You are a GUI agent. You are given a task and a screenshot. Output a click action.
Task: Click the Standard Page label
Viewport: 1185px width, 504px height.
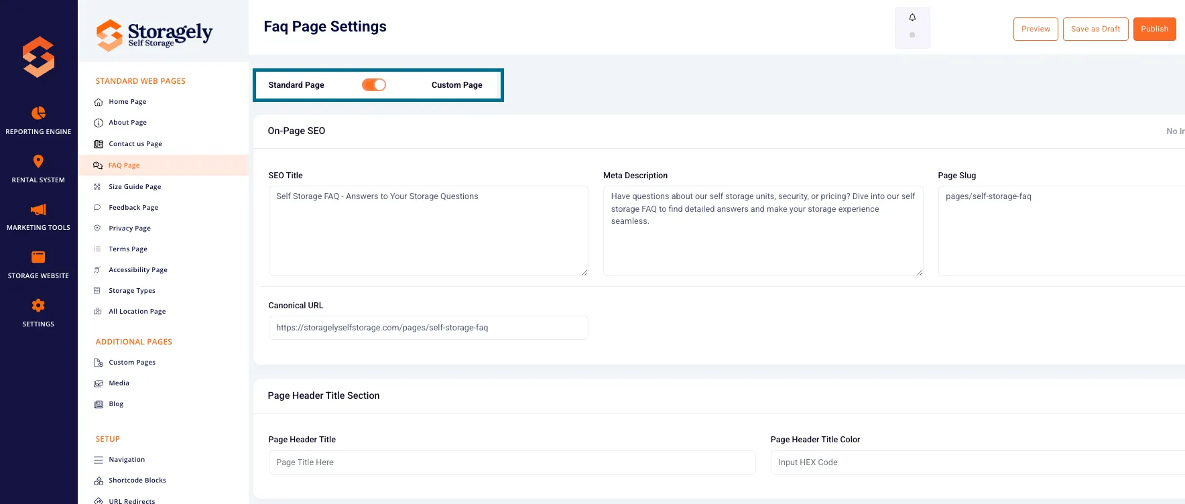296,85
